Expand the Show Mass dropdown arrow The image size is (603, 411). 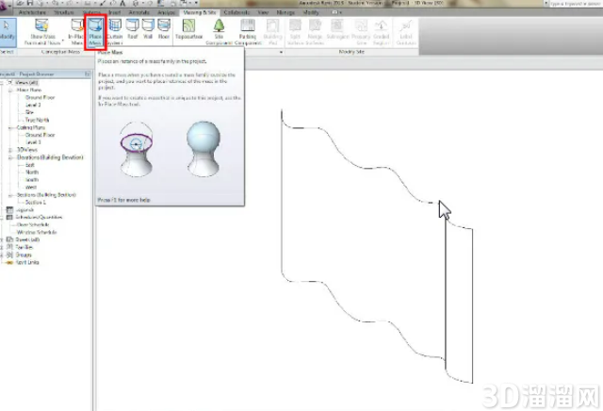tap(63, 40)
